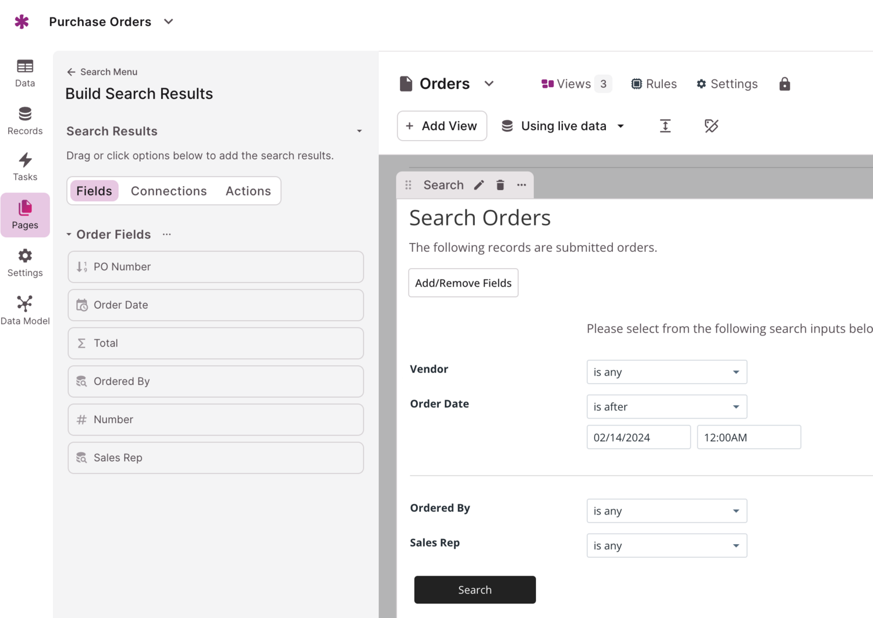Collapse the Order Fields section

pyautogui.click(x=69, y=234)
